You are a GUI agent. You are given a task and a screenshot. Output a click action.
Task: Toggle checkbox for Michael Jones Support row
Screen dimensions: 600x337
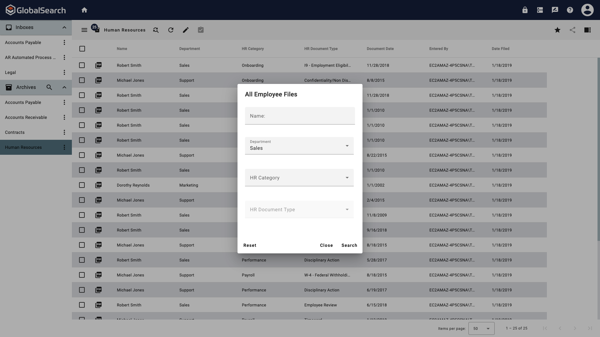click(82, 80)
